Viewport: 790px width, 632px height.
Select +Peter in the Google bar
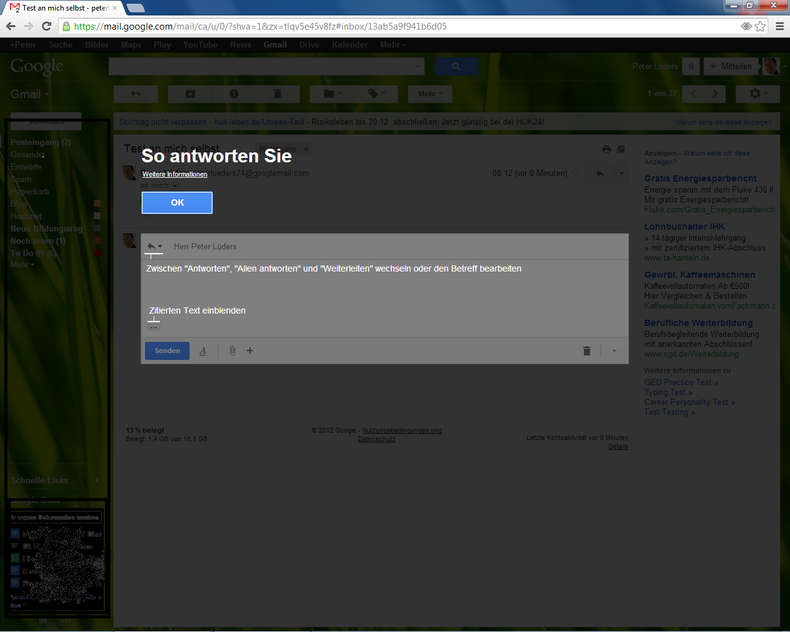click(x=23, y=44)
